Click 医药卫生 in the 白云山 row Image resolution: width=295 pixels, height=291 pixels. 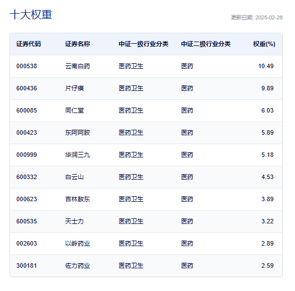[131, 177]
